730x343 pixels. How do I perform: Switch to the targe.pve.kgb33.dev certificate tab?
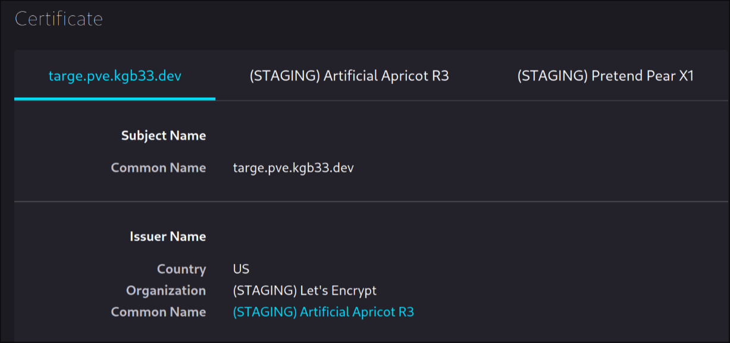115,76
